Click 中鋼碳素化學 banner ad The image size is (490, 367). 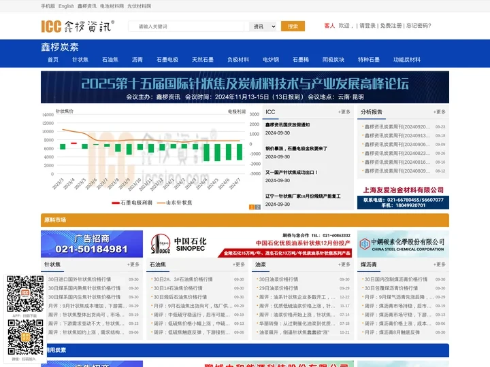click(403, 244)
